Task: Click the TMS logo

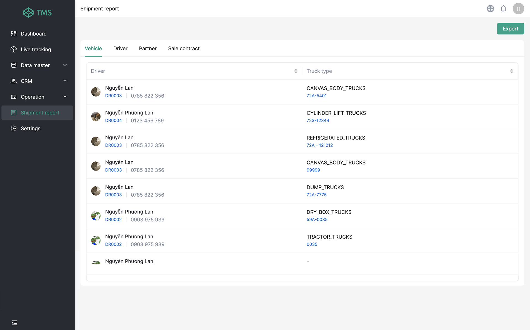Action: pos(37,12)
